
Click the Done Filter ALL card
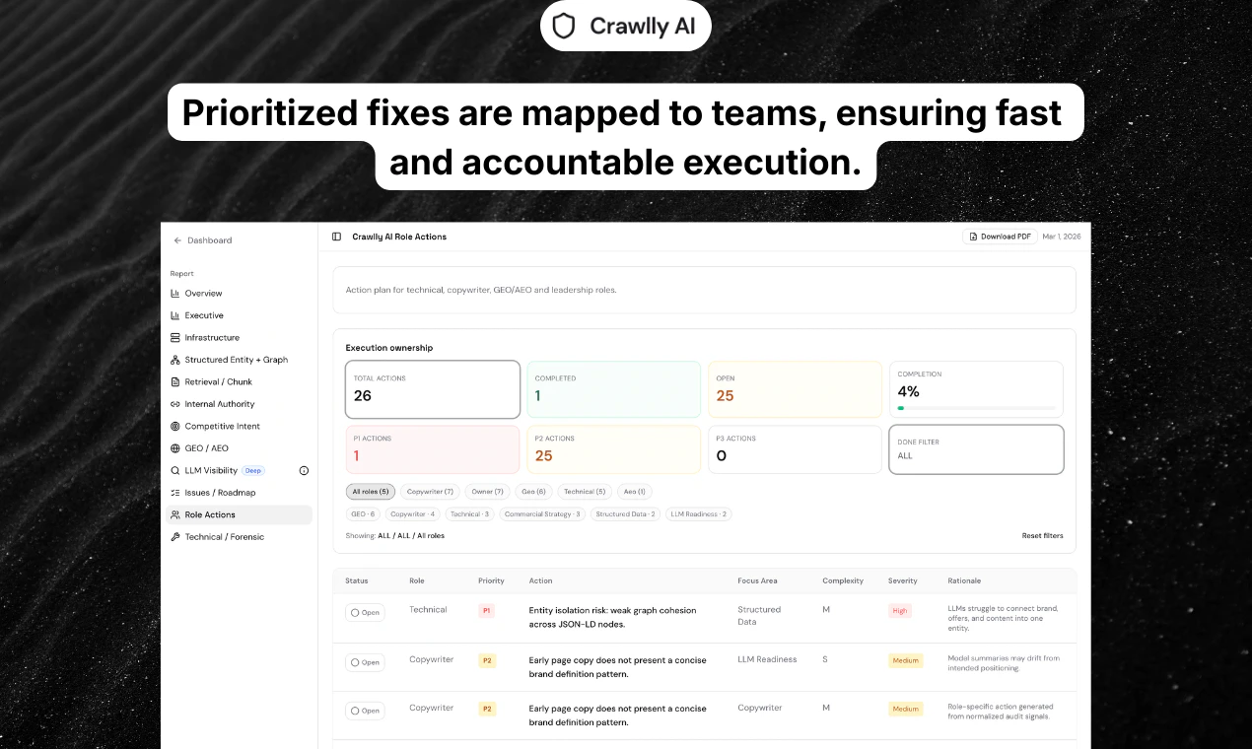pos(976,449)
